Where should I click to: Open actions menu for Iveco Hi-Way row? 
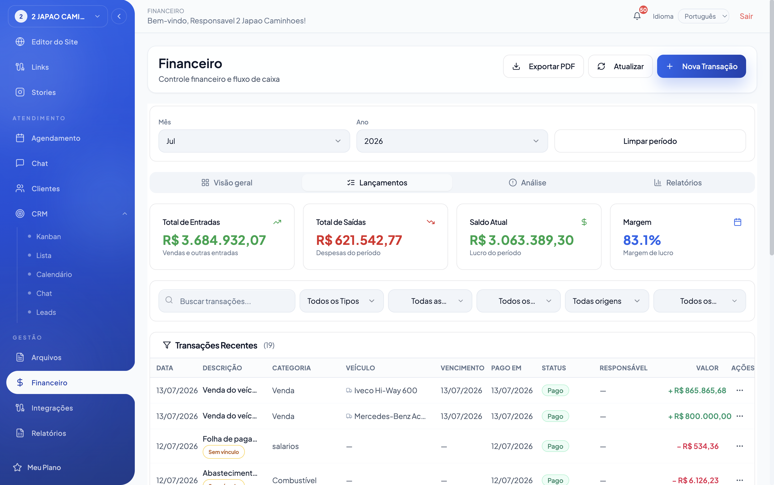click(740, 390)
